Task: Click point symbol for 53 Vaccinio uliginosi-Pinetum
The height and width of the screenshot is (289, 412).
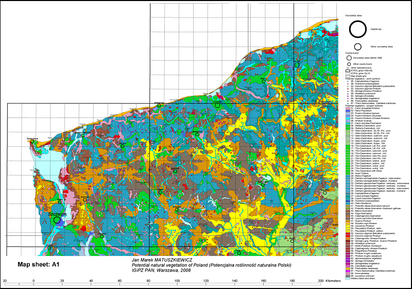Action: coord(348,89)
